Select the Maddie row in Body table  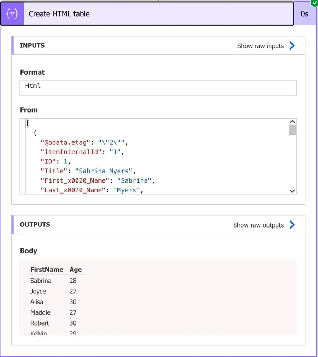40,312
